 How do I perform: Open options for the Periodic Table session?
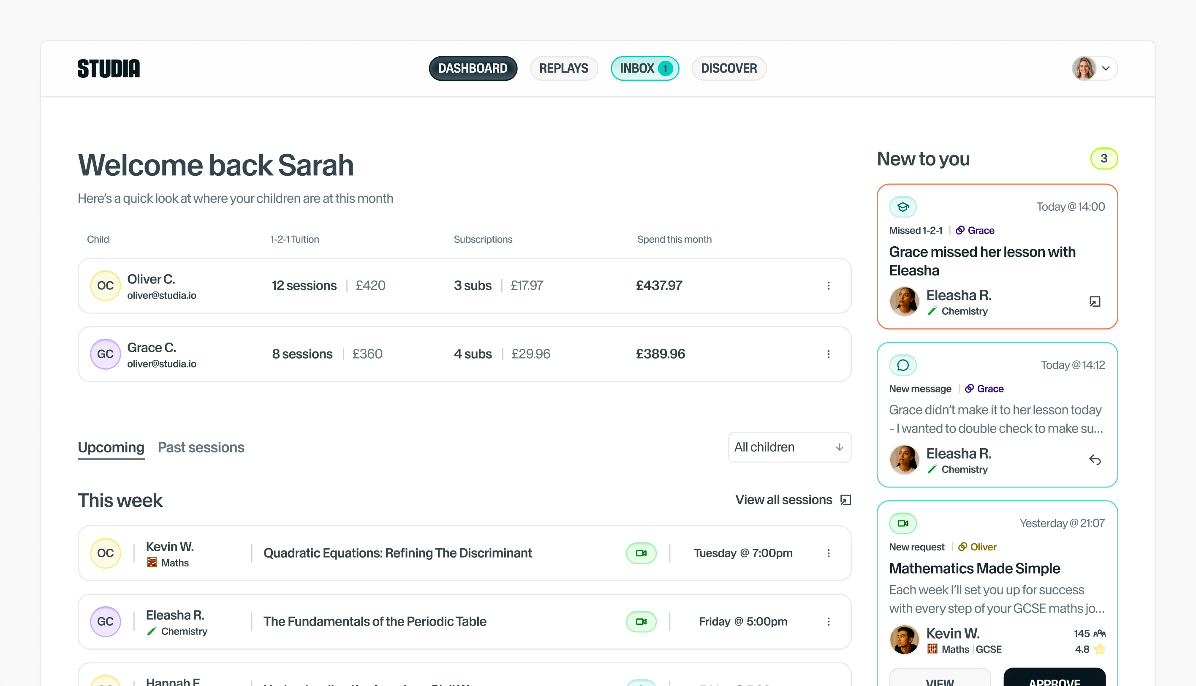[x=828, y=621]
